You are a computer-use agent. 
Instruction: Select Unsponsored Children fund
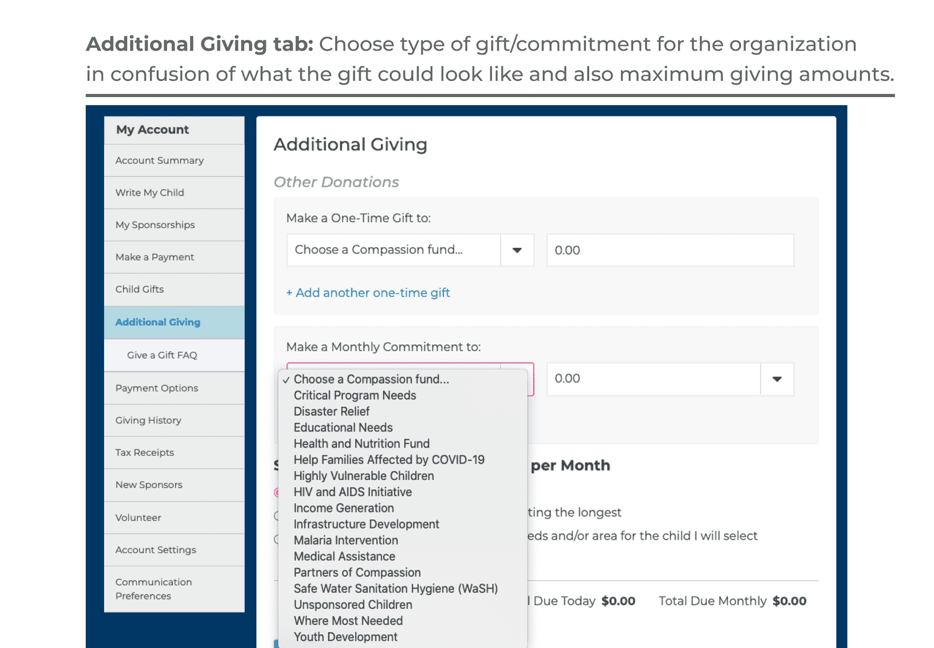click(403, 605)
